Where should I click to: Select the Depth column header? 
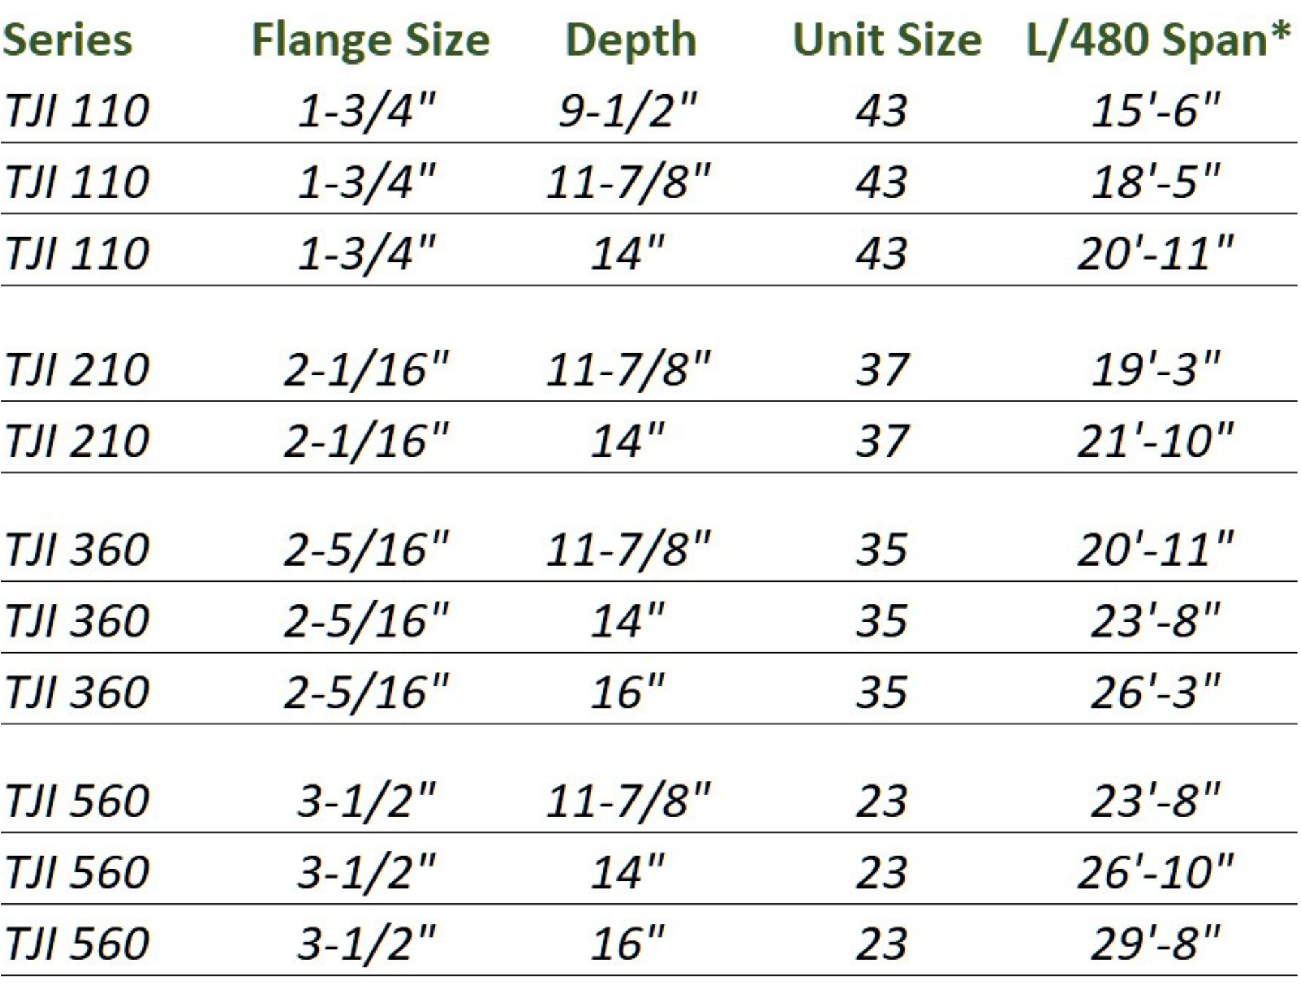click(630, 39)
